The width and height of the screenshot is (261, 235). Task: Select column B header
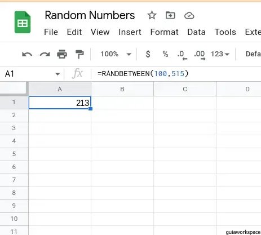click(122, 89)
